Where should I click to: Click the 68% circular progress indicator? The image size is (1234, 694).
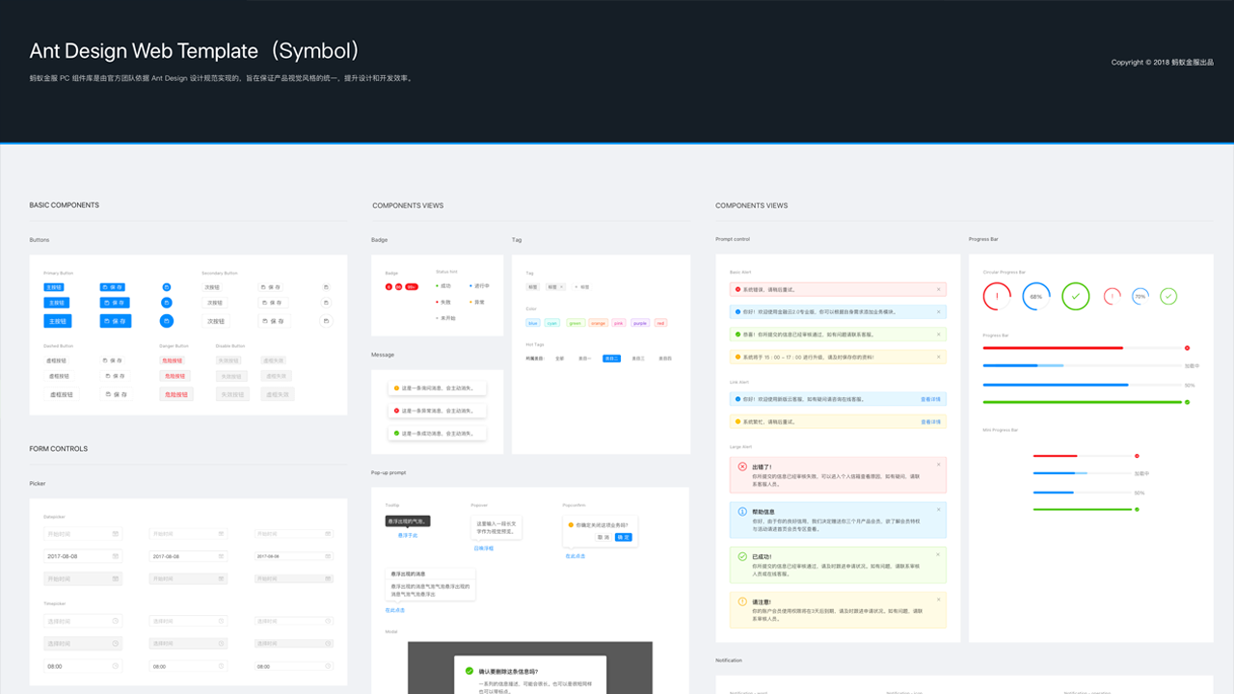[x=1036, y=296]
